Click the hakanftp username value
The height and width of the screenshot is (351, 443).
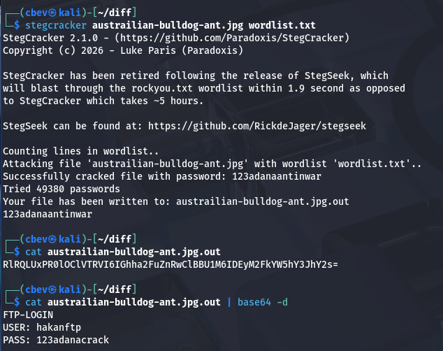[x=63, y=327]
